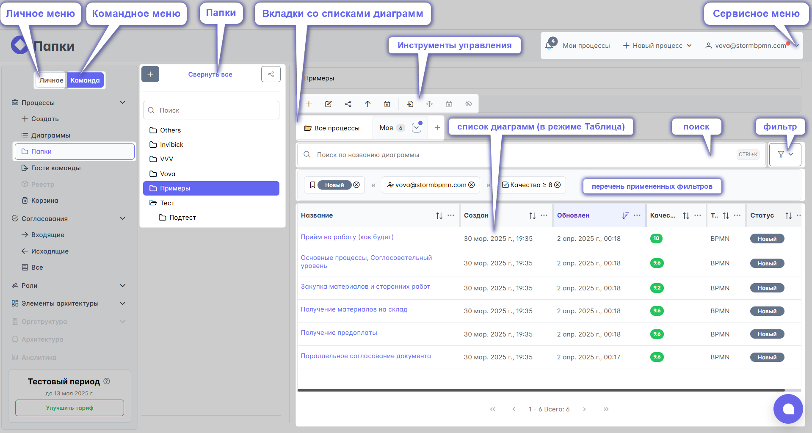Screen dimensions: 812x433
Task: Open the Новый процесс dropdown
Action: click(x=657, y=45)
